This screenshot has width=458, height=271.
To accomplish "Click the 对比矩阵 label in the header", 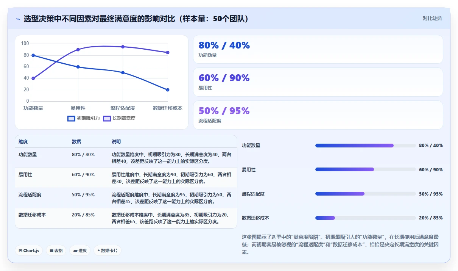I will [x=432, y=18].
